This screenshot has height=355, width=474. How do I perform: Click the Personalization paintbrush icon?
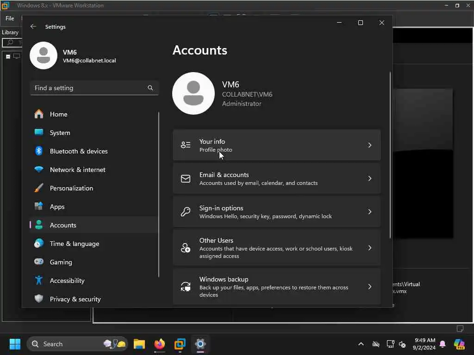pos(39,188)
